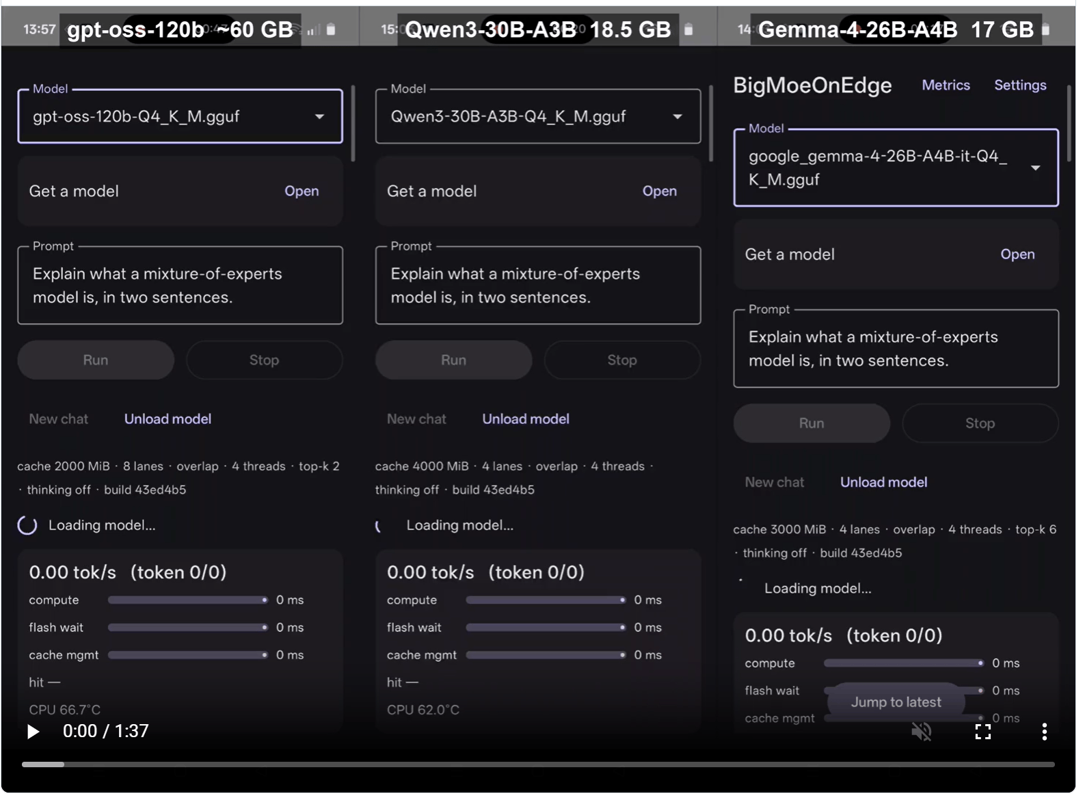Open the google_gemma-4-26B model dropdown
1085x798 pixels.
pos(896,168)
